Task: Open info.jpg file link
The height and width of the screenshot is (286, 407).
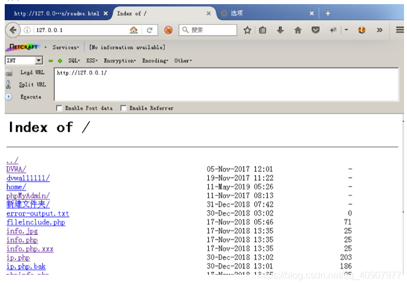Action: click(x=22, y=231)
